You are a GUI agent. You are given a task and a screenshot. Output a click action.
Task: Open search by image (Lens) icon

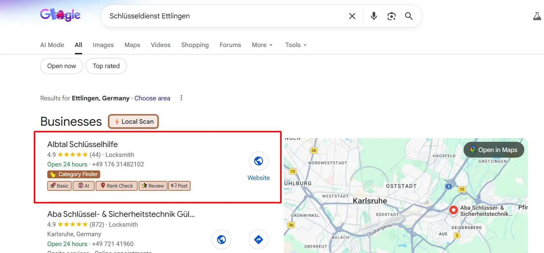391,16
